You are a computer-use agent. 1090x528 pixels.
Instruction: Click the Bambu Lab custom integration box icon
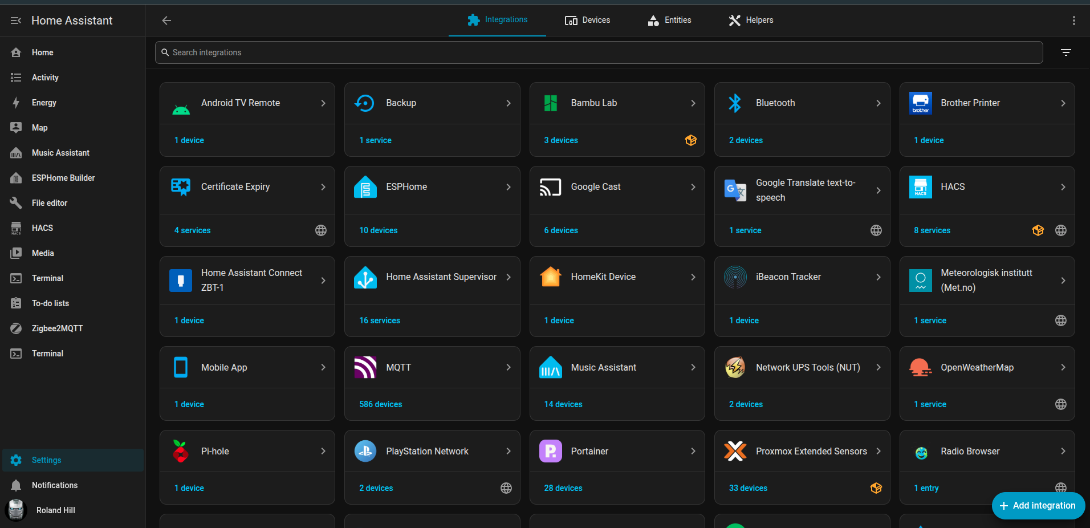[x=691, y=140]
